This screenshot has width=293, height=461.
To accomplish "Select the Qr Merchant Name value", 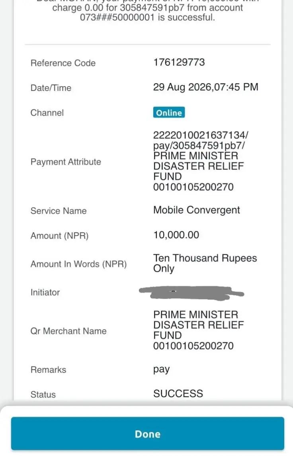I will point(199,330).
